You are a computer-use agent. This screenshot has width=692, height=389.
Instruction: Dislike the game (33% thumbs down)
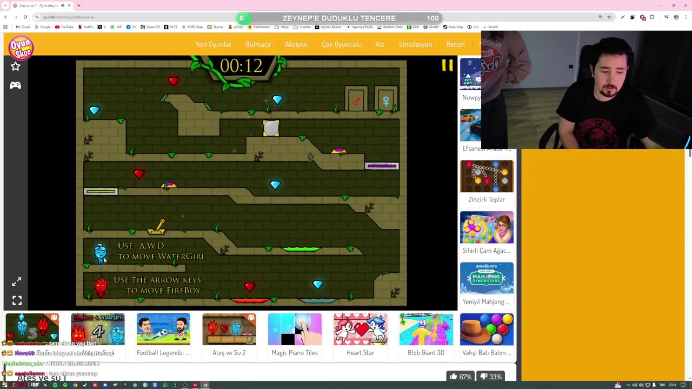pos(491,377)
